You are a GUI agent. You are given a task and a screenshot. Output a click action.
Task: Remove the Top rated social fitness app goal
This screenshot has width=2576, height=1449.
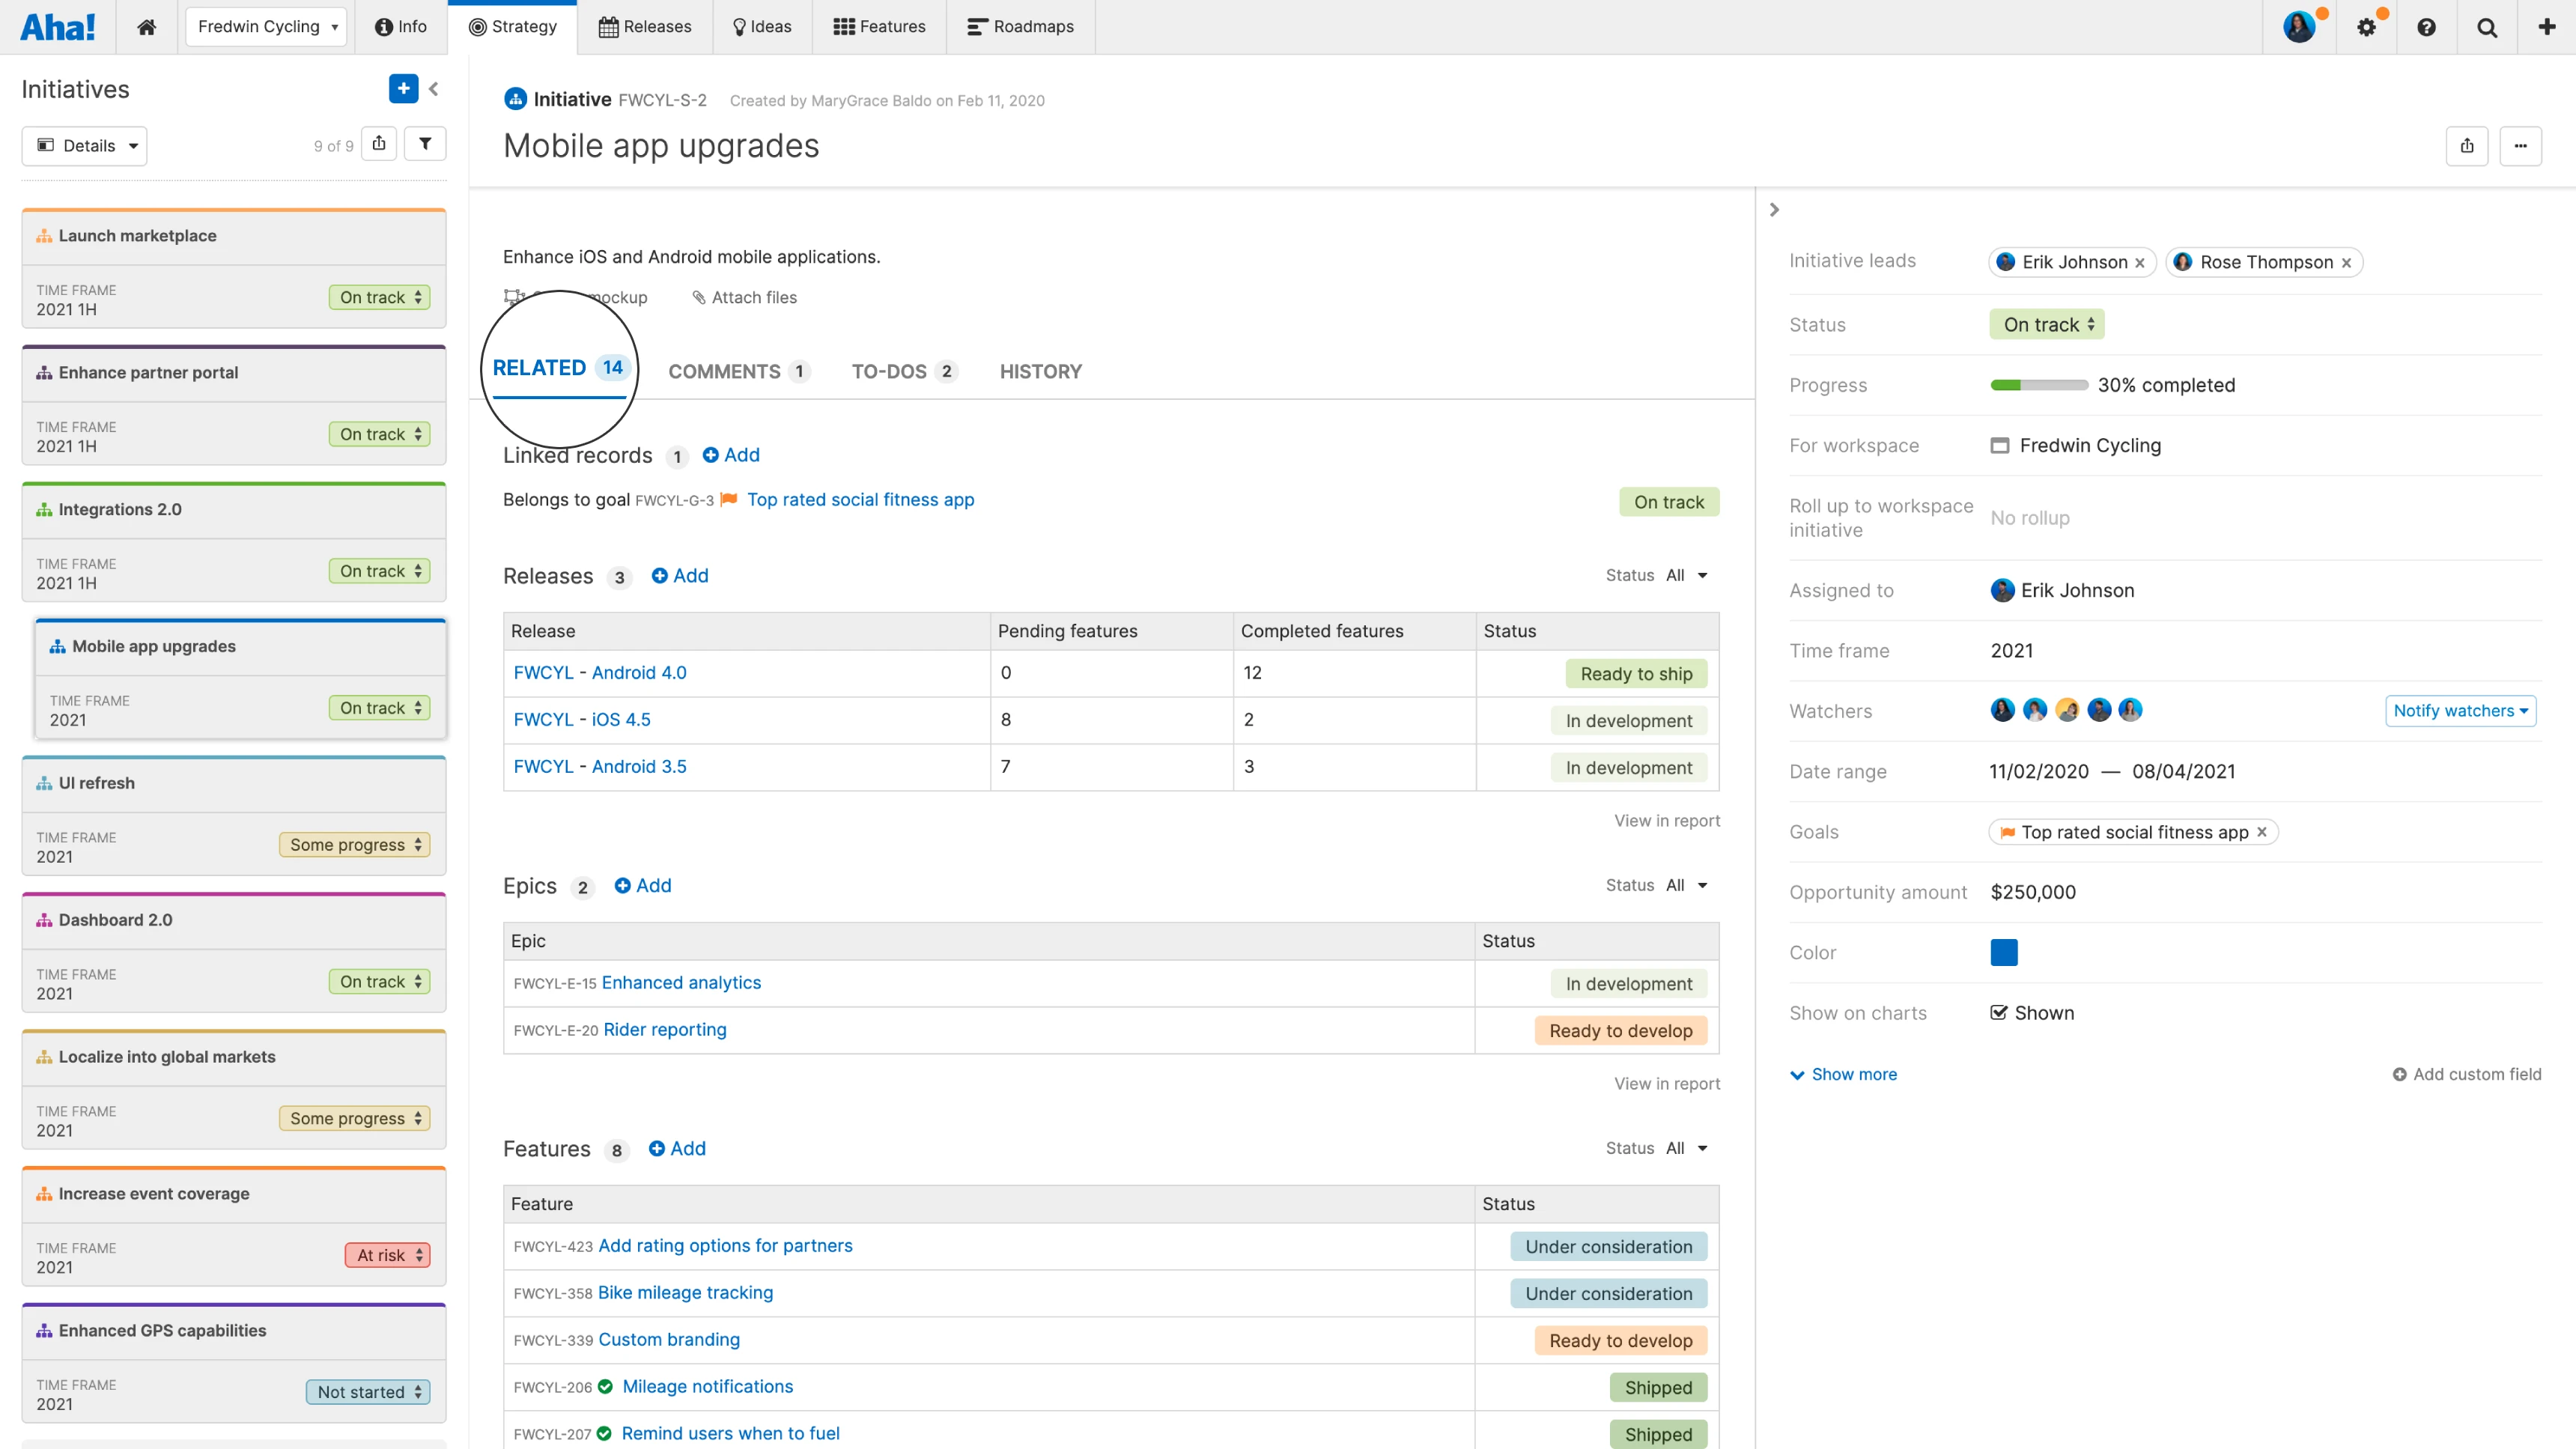pyautogui.click(x=2262, y=832)
